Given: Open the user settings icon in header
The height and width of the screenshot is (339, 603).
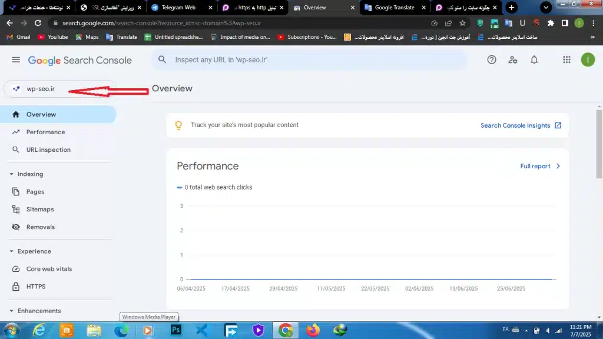Looking at the screenshot, I should (513, 60).
